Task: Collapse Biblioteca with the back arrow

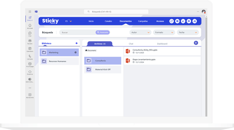Action: 77,43
